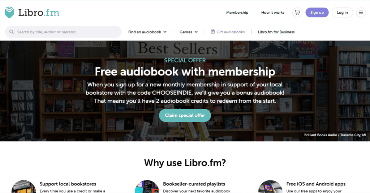The height and width of the screenshot is (193, 370).
Task: Click the Libro.fm wordmark text
Action: (x=39, y=13)
